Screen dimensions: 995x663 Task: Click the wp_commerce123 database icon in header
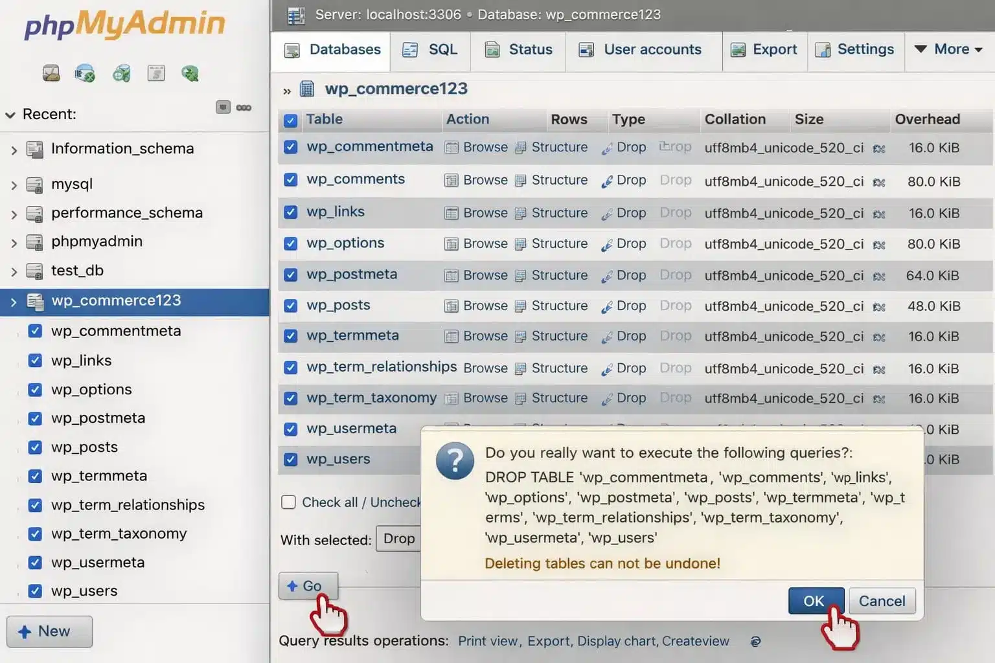coord(307,89)
